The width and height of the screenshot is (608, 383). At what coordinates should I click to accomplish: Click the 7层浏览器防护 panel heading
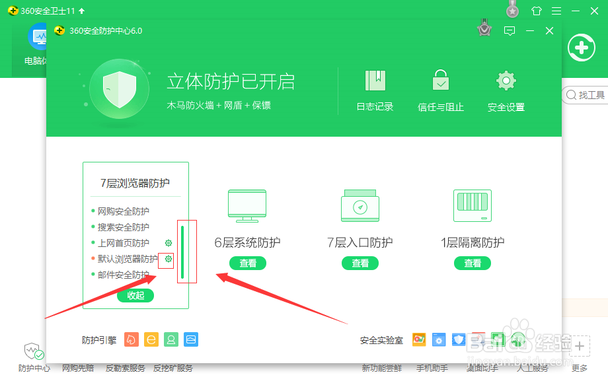coord(135,183)
